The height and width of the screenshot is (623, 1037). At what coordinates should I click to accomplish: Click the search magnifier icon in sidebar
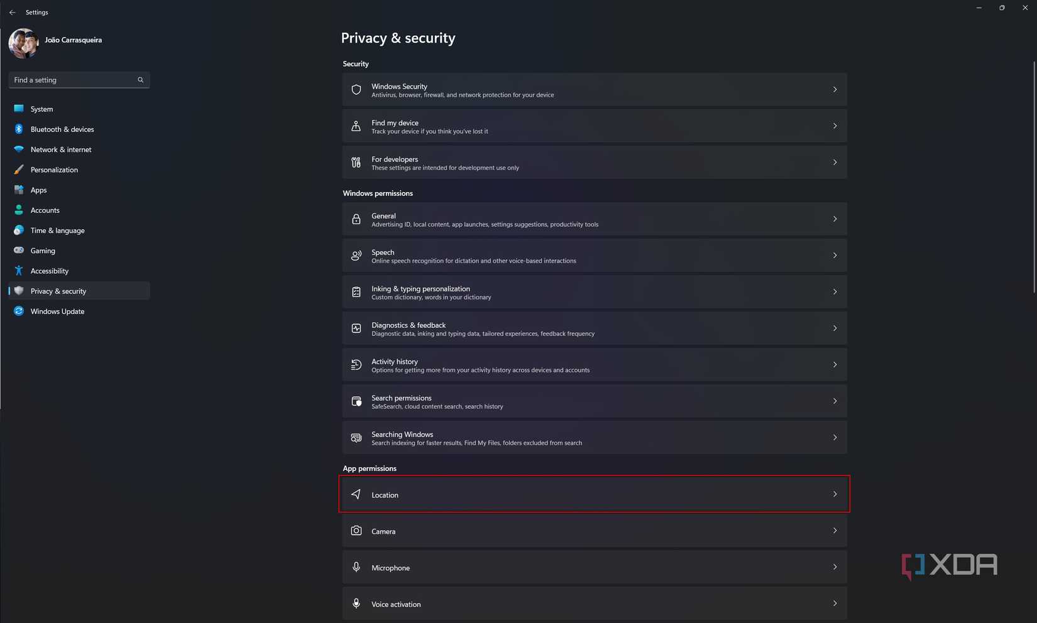pos(141,80)
